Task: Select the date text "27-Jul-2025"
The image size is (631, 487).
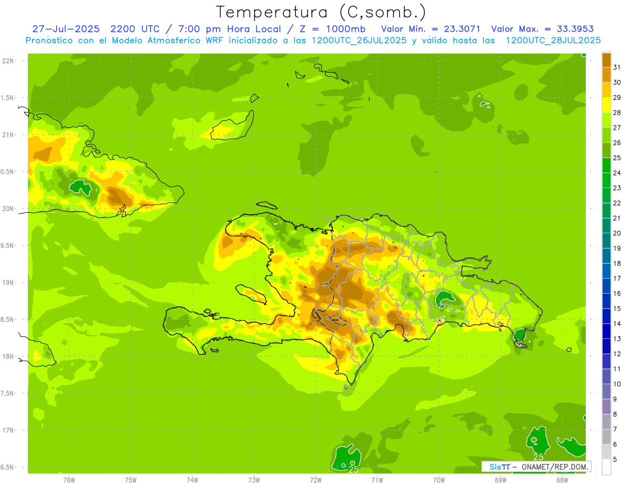Action: click(x=66, y=29)
